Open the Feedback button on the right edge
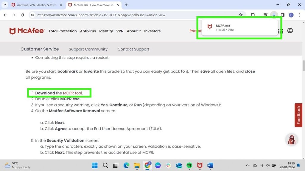The height and width of the screenshot is (171, 305). click(x=298, y=115)
